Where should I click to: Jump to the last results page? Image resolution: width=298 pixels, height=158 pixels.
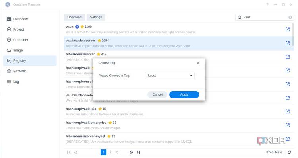click(x=138, y=152)
